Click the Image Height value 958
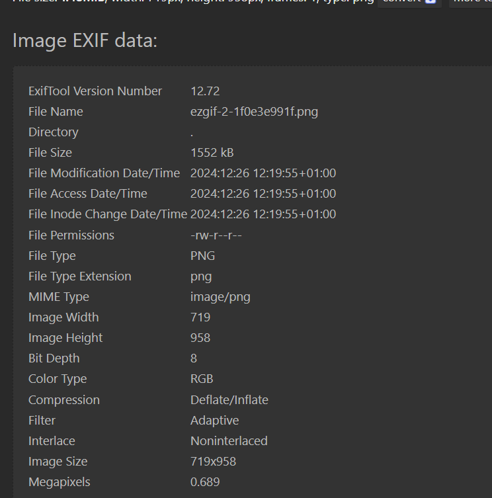The height and width of the screenshot is (498, 492). click(x=200, y=338)
